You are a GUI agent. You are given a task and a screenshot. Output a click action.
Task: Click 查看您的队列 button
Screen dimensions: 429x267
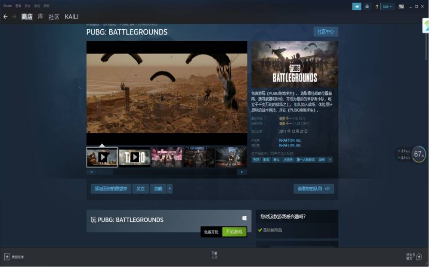tap(314, 189)
